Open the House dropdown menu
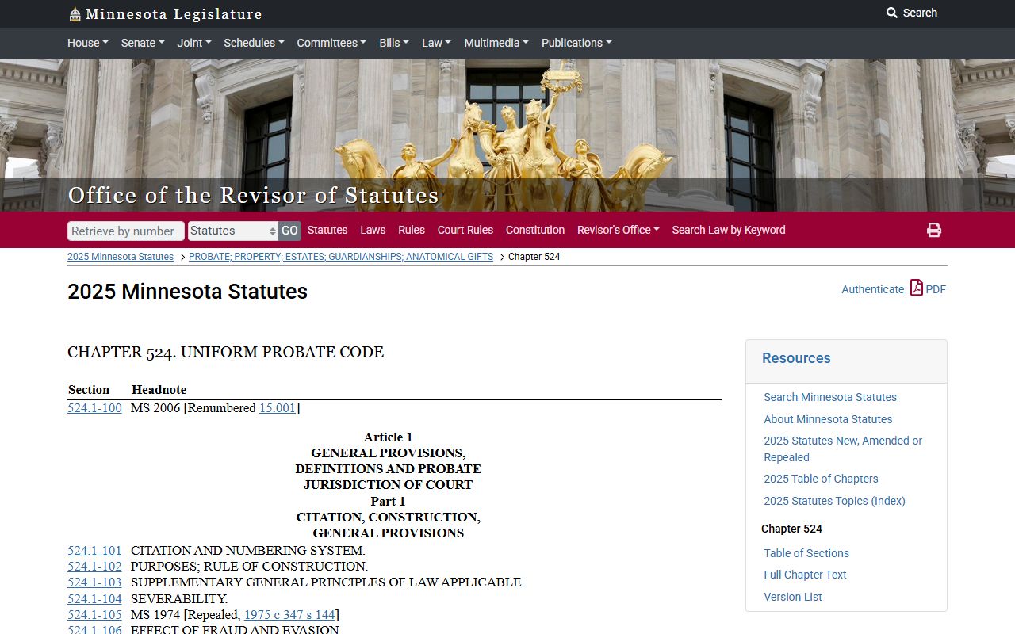 (x=88, y=43)
